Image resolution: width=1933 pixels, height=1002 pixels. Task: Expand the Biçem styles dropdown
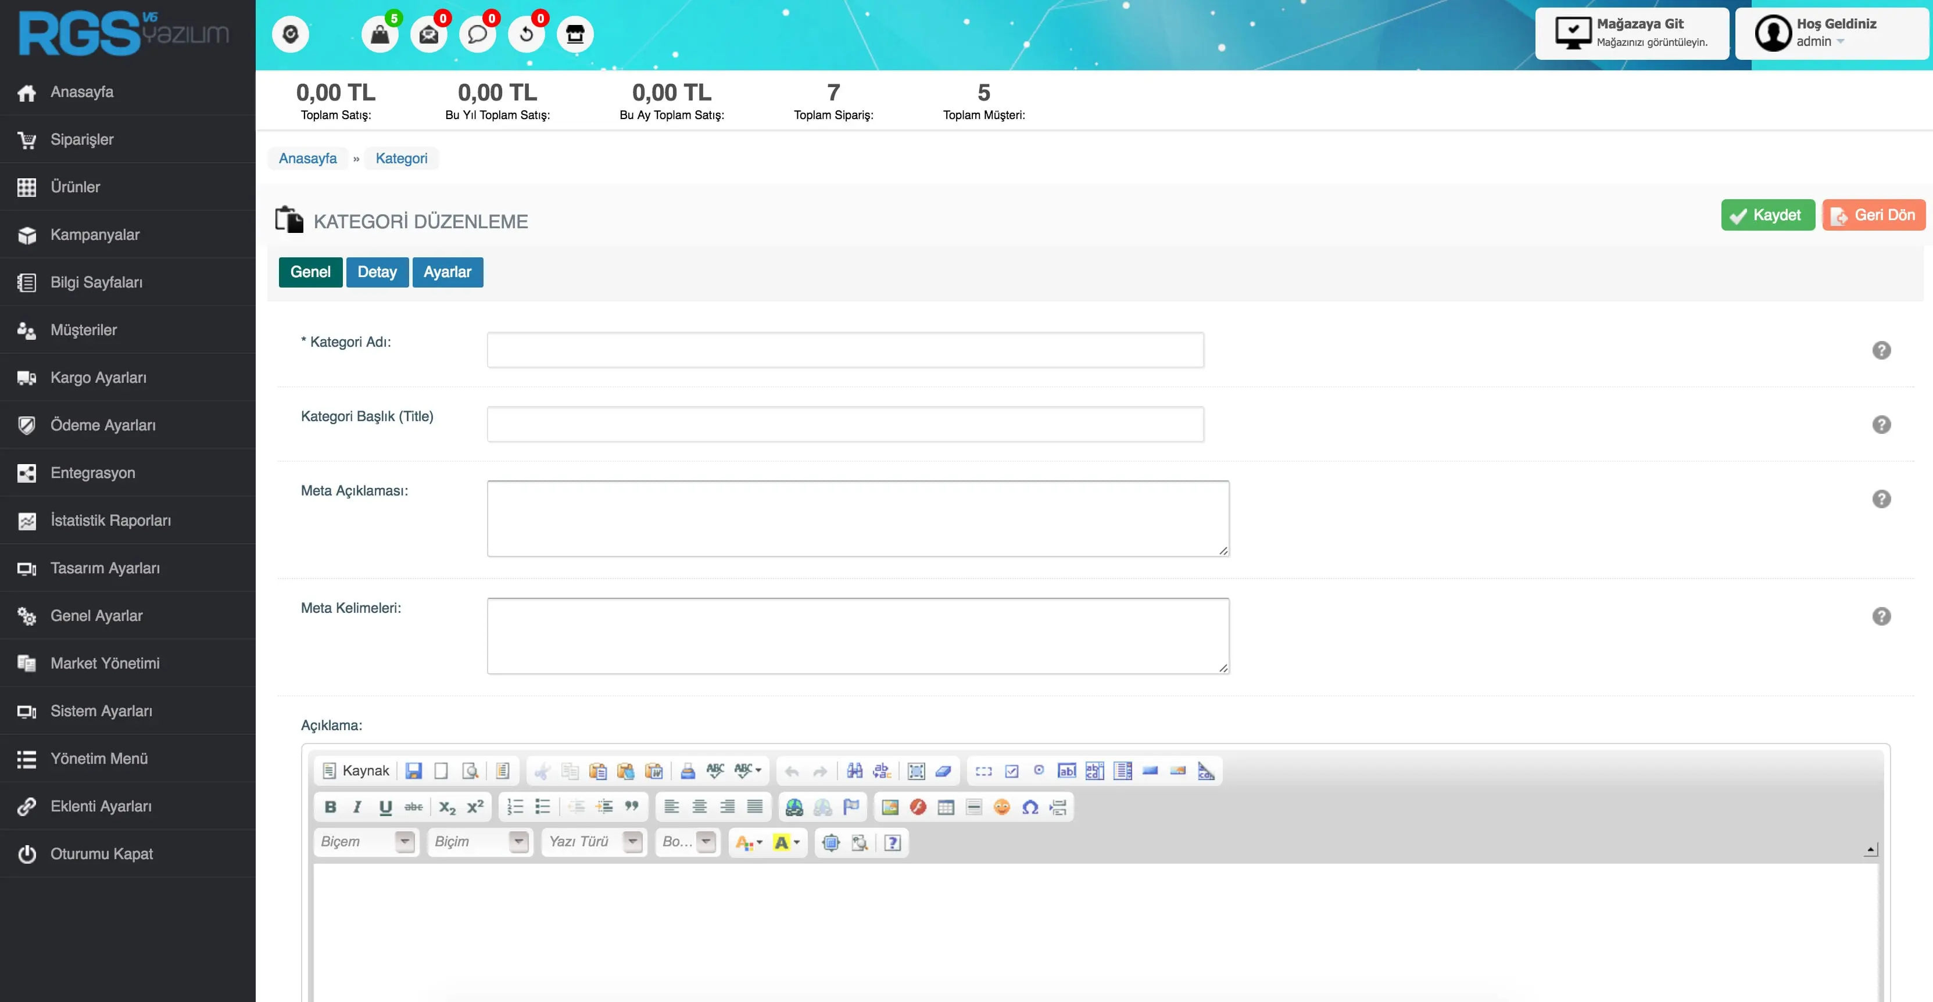405,842
